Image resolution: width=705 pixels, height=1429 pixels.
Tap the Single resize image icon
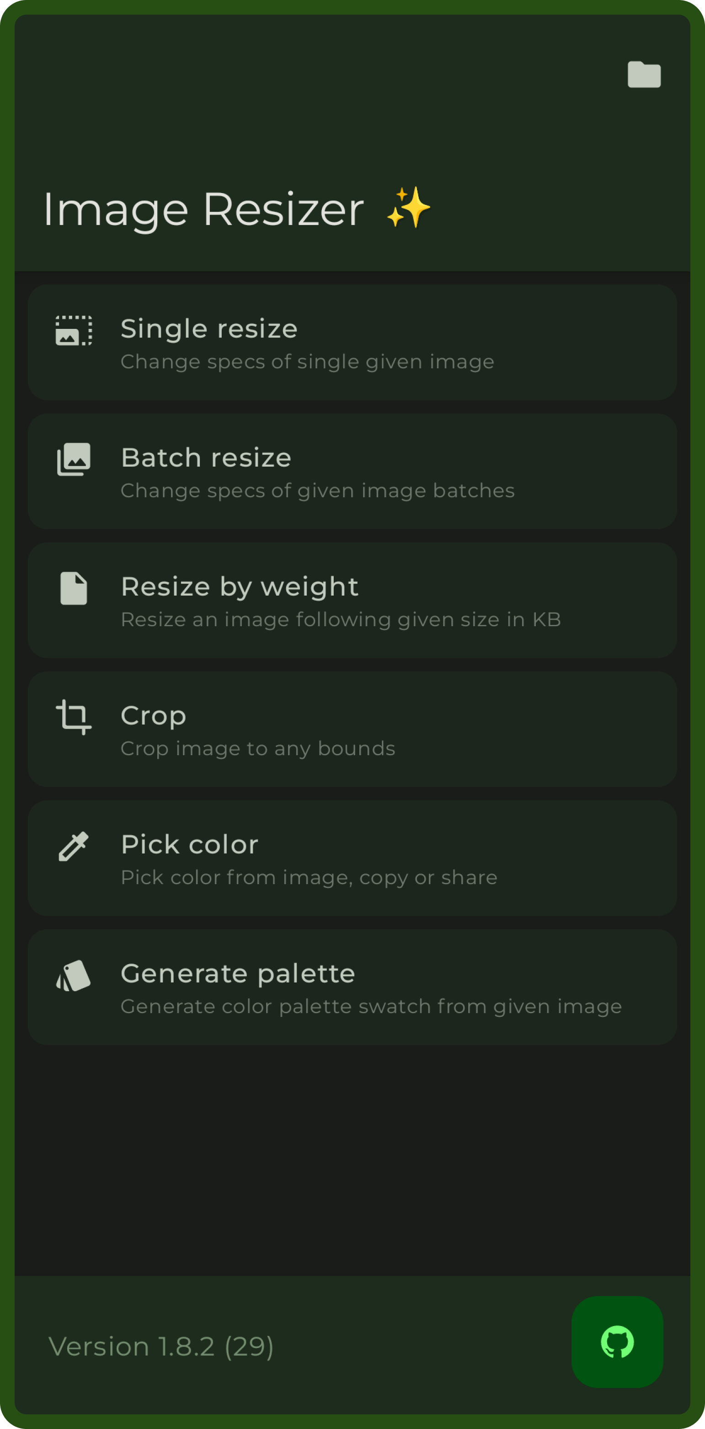click(74, 331)
